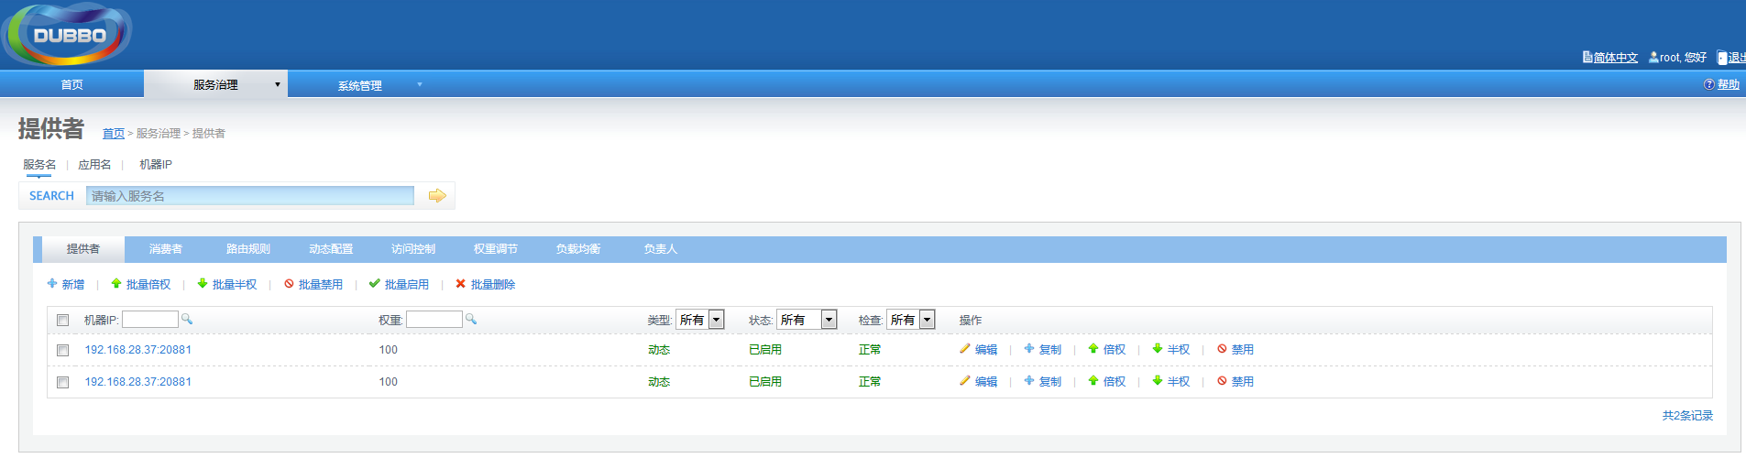Log out via 退出 at top right
1746x458 pixels.
1736,58
